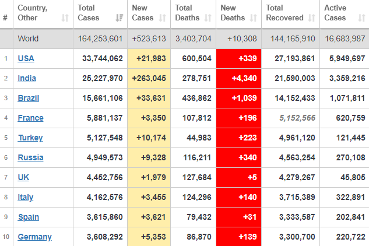Select Italy total deaths 124,296
Viewport: 369px width, 246px height.
pos(196,197)
